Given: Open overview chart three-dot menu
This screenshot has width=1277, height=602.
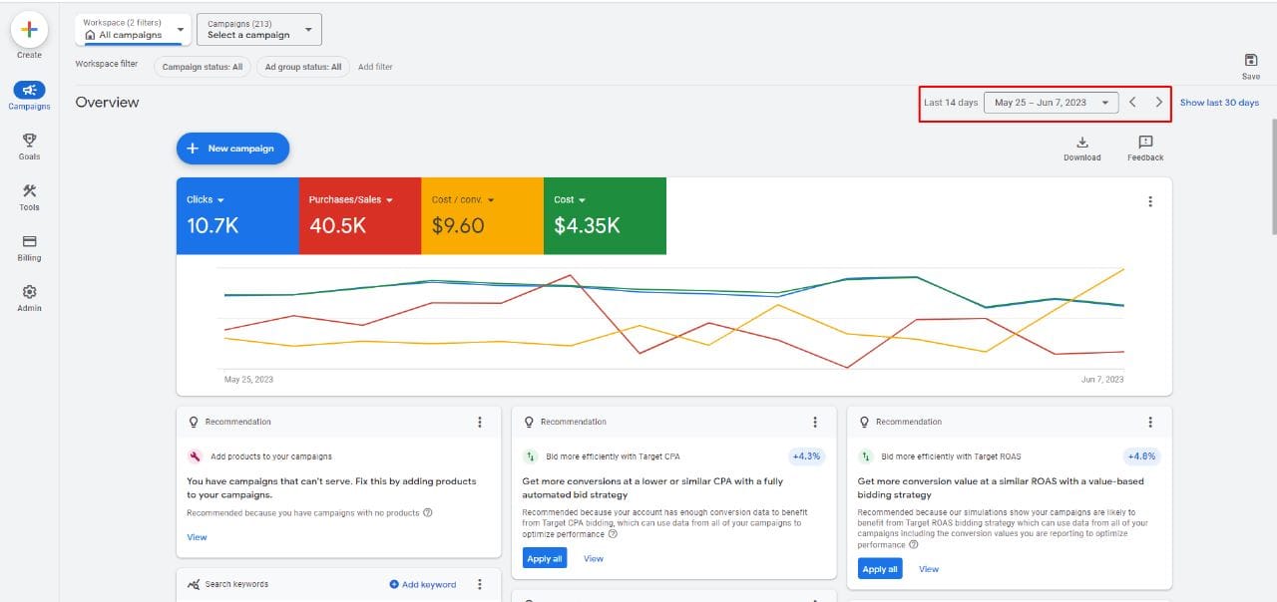Looking at the screenshot, I should click(x=1150, y=201).
